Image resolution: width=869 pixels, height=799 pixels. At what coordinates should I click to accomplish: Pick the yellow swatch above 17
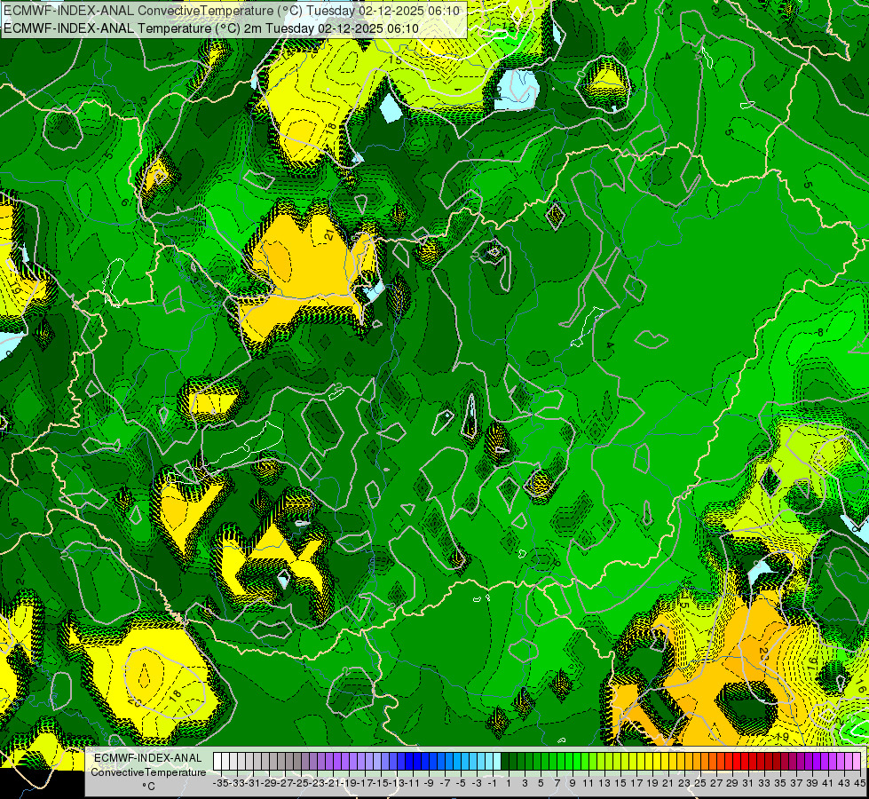[641, 761]
